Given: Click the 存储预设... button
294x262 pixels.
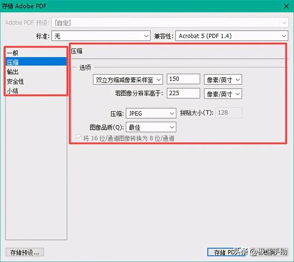Looking at the screenshot, I should coord(25,252).
